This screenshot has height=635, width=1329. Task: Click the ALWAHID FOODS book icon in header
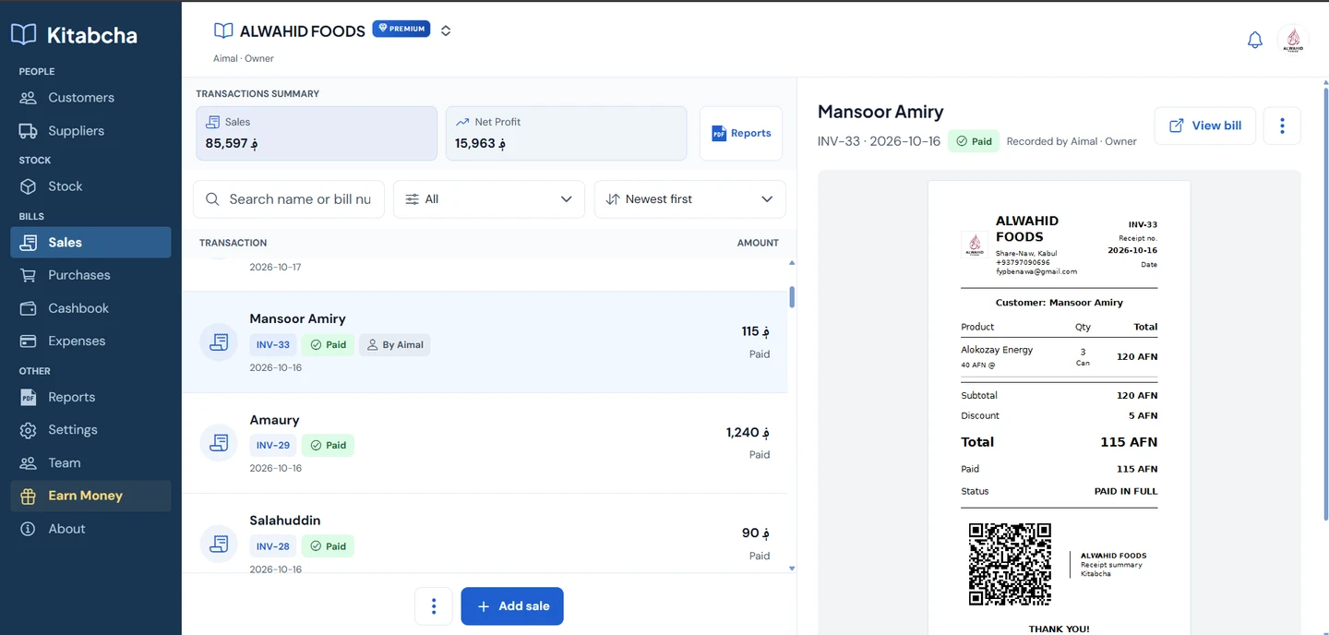pyautogui.click(x=223, y=30)
